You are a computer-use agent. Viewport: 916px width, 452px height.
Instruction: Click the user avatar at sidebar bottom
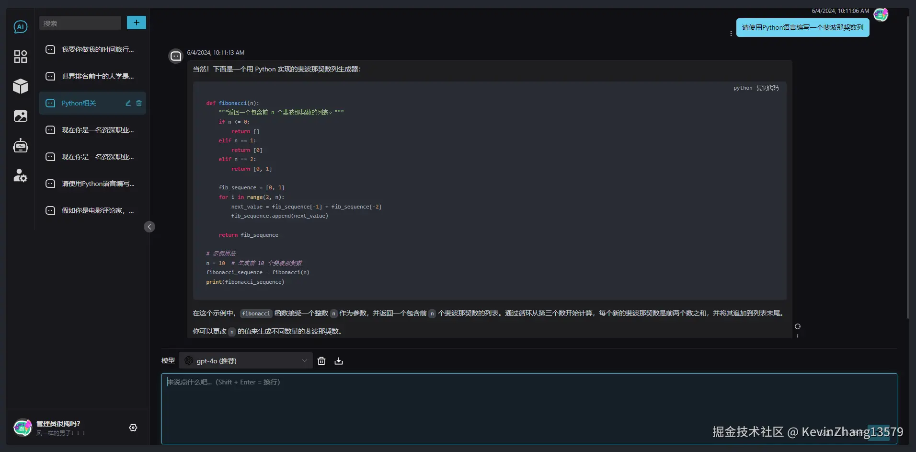pos(22,428)
